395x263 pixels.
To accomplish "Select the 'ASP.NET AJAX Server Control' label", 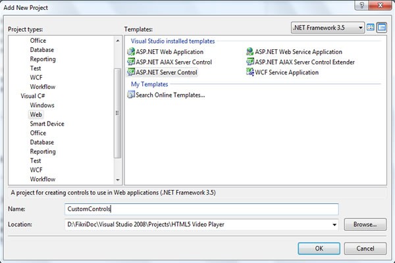I will tap(174, 62).
